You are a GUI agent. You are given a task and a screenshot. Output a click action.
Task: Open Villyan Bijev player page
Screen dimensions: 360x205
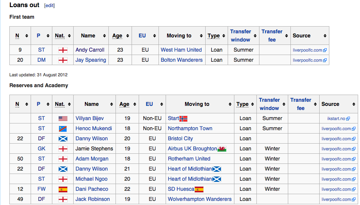90,118
